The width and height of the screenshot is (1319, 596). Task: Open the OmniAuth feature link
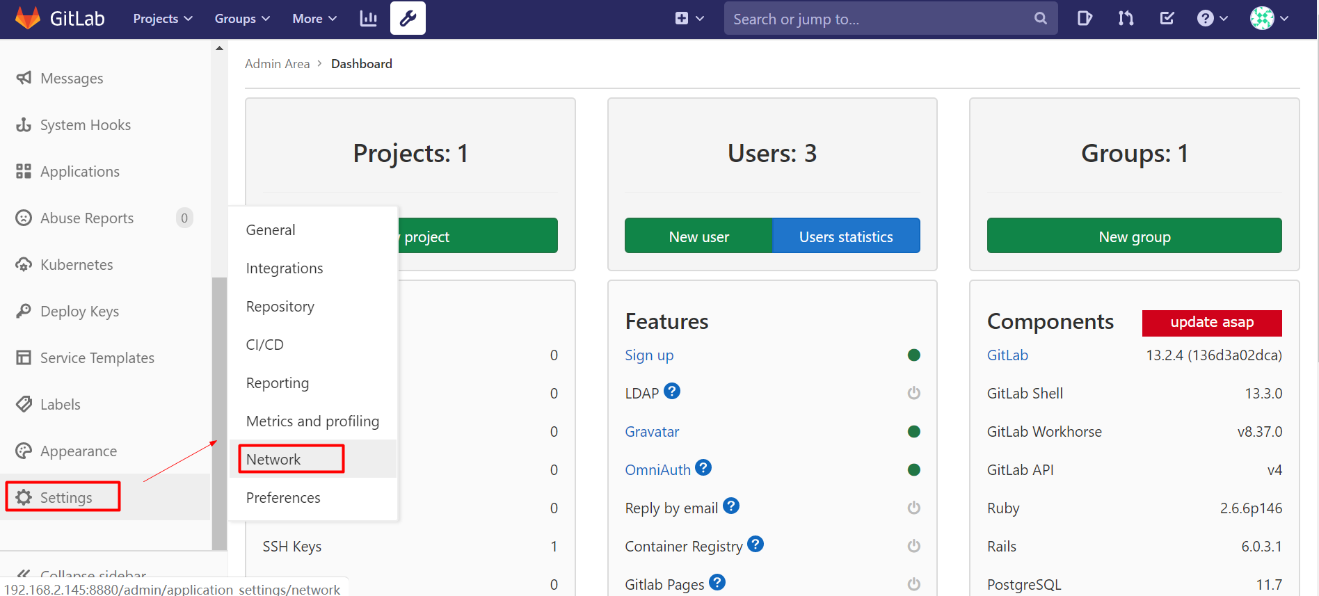[x=657, y=469]
